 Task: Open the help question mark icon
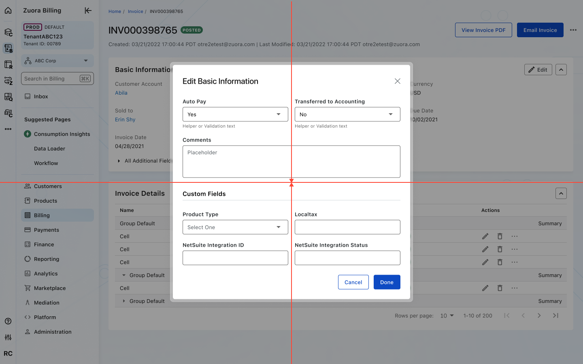tap(8, 321)
